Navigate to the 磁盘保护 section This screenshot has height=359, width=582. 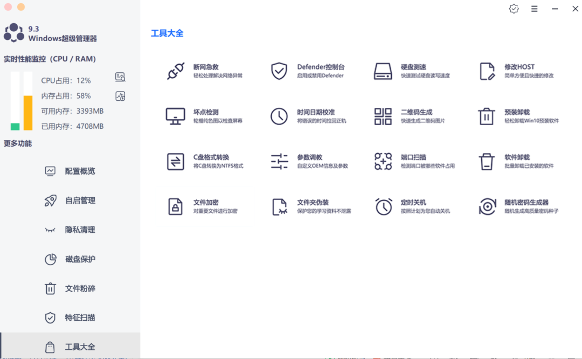tap(70, 259)
